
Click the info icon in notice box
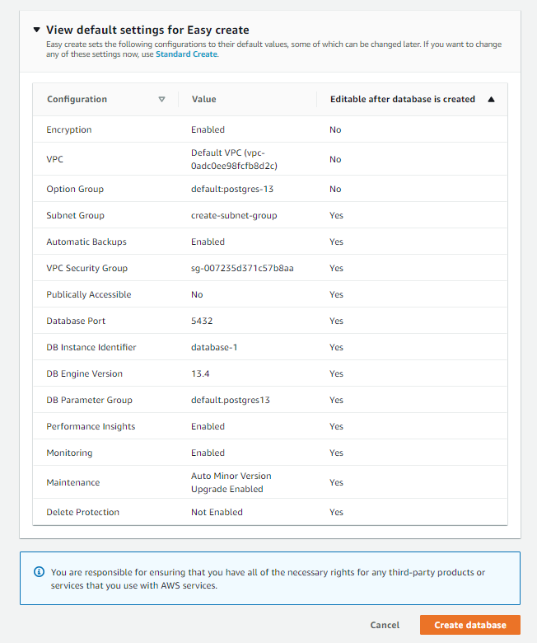(39, 571)
